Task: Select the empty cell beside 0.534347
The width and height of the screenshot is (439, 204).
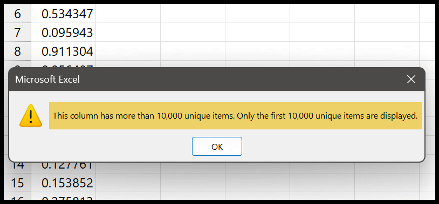Action: click(x=128, y=13)
